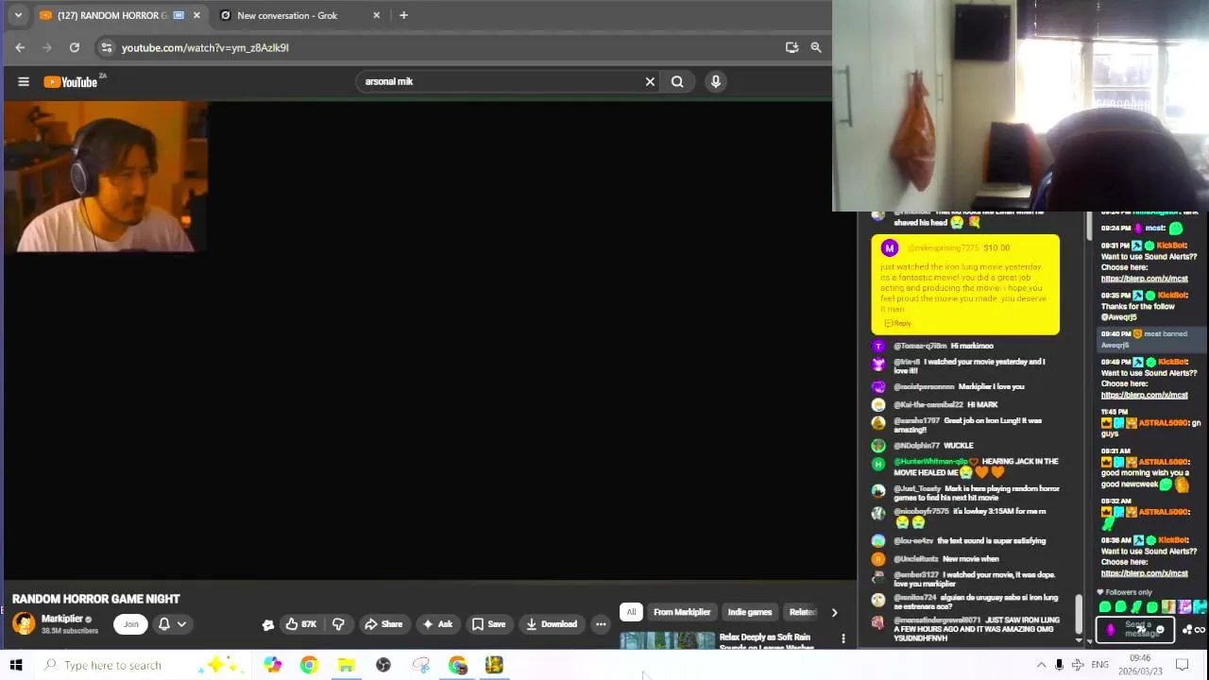
Task: Open a new browser tab
Action: coord(403,15)
